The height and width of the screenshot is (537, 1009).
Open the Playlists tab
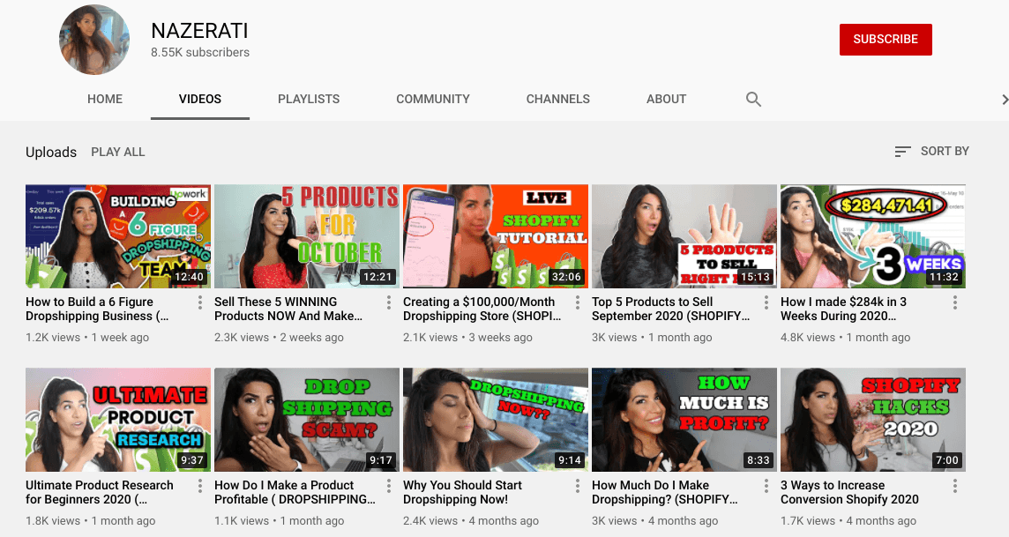309,99
